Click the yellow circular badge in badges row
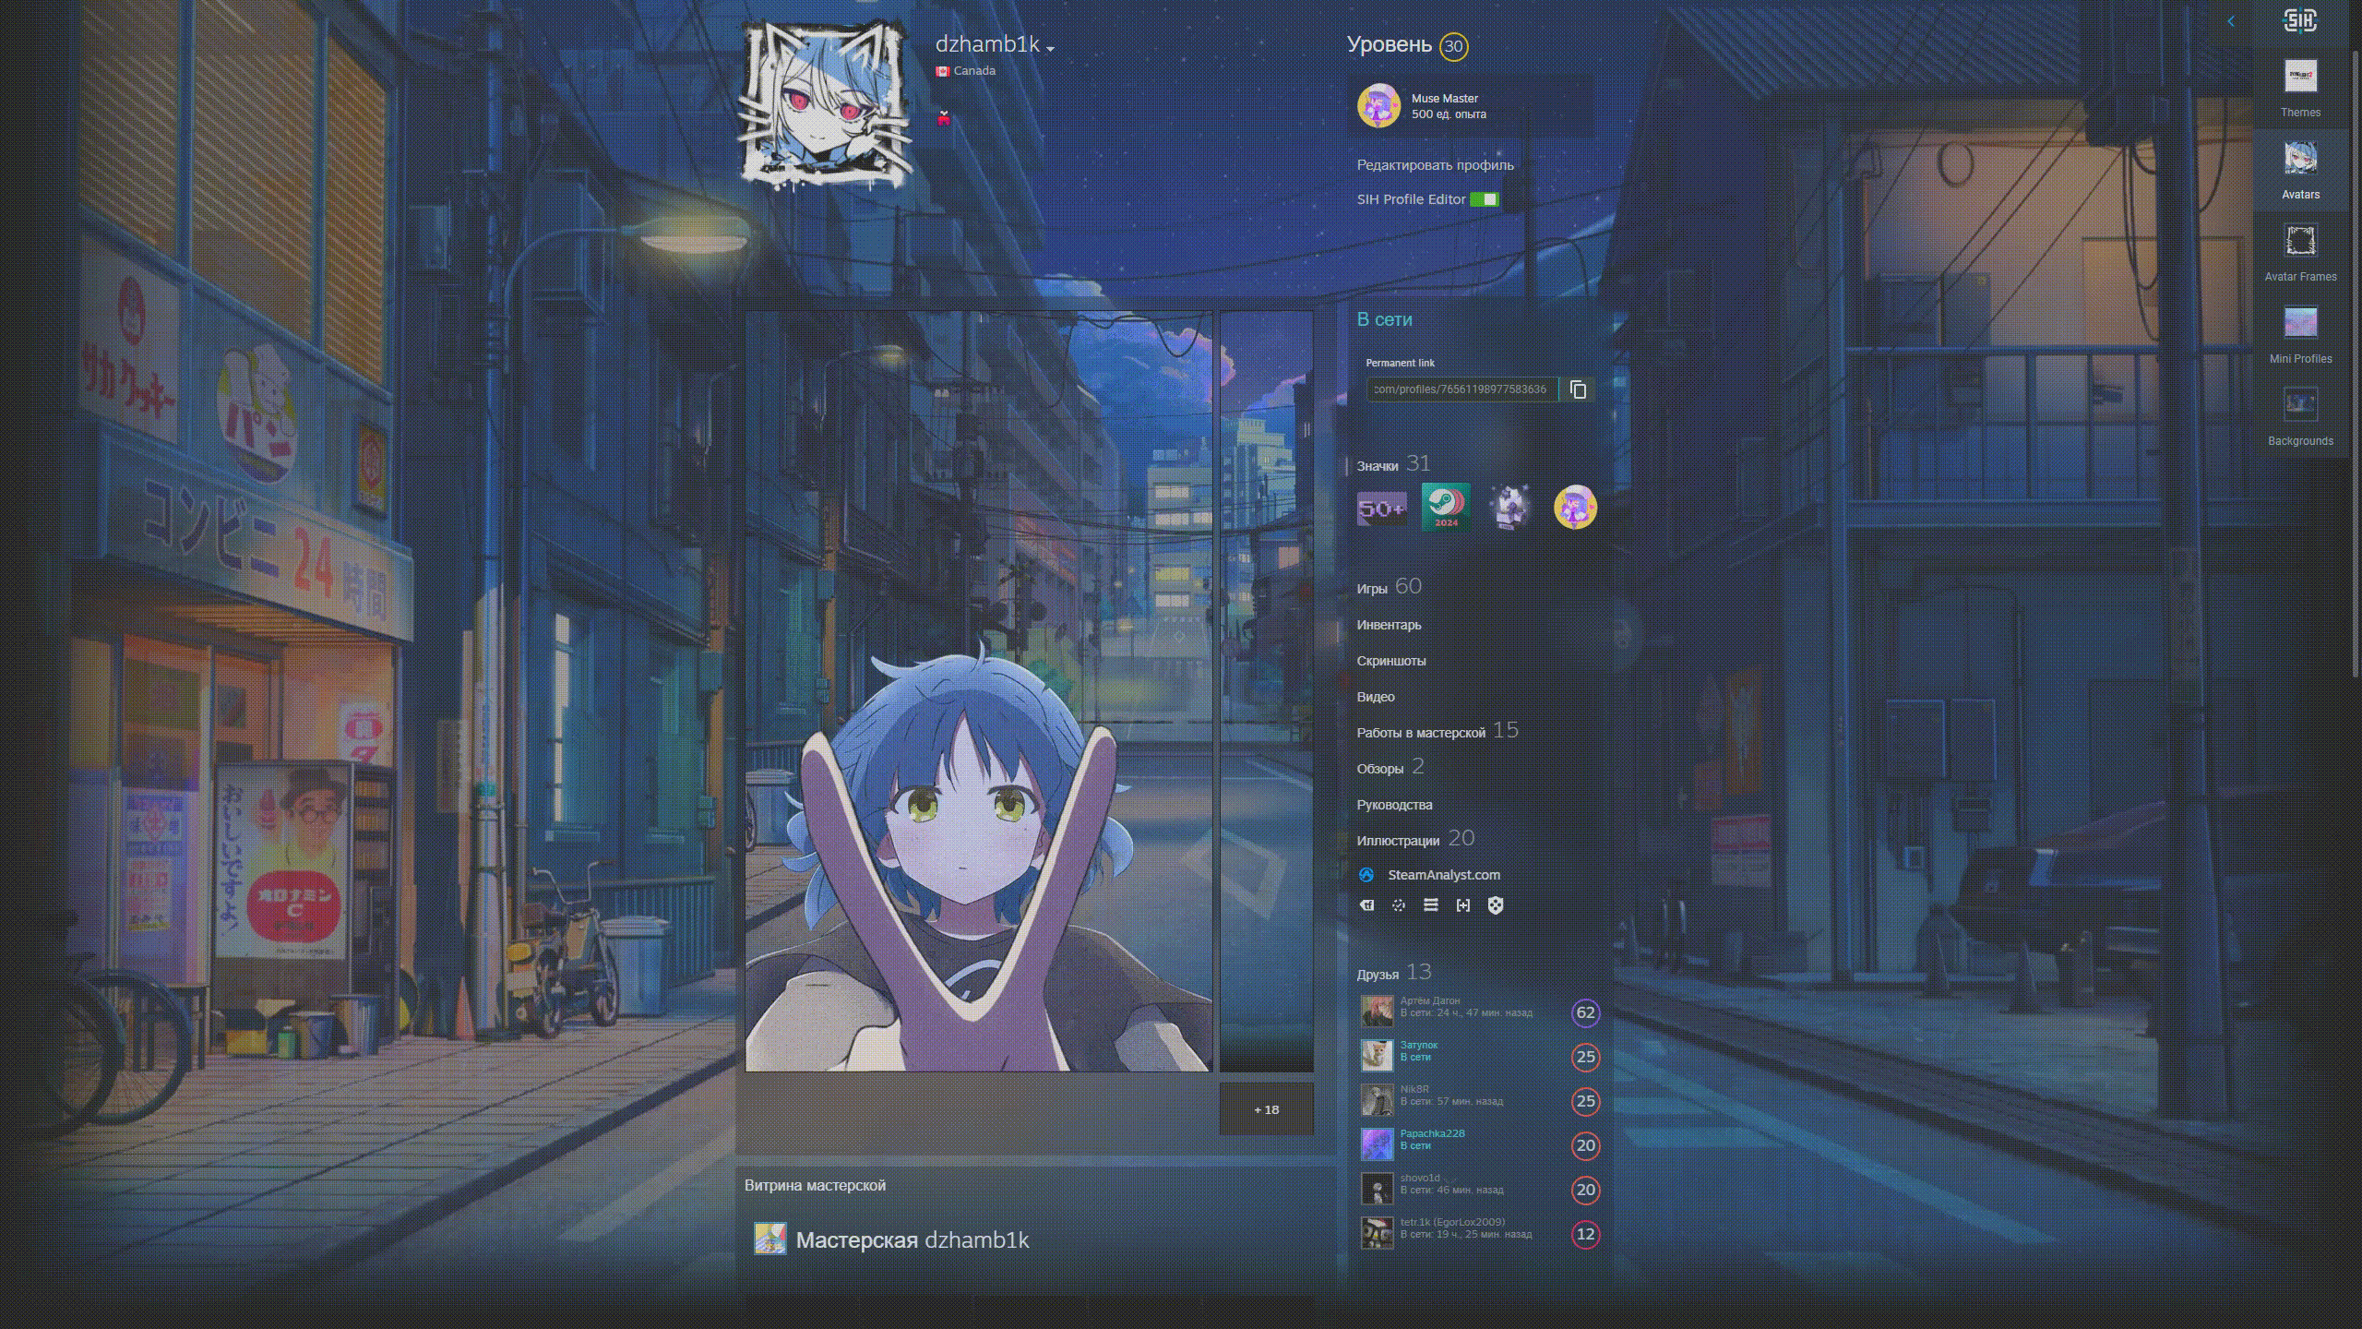This screenshot has height=1329, width=2362. coord(1575,507)
